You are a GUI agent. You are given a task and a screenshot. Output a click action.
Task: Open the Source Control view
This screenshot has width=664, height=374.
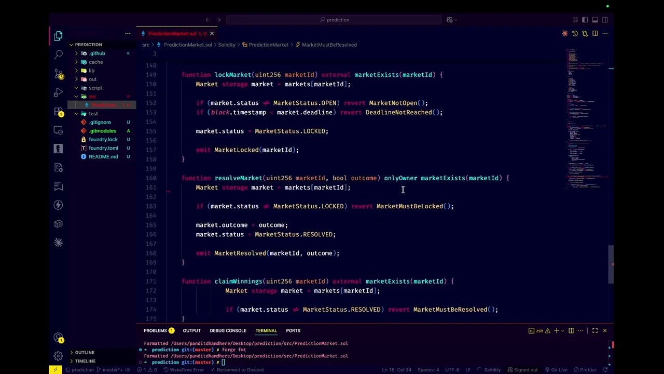click(x=58, y=74)
